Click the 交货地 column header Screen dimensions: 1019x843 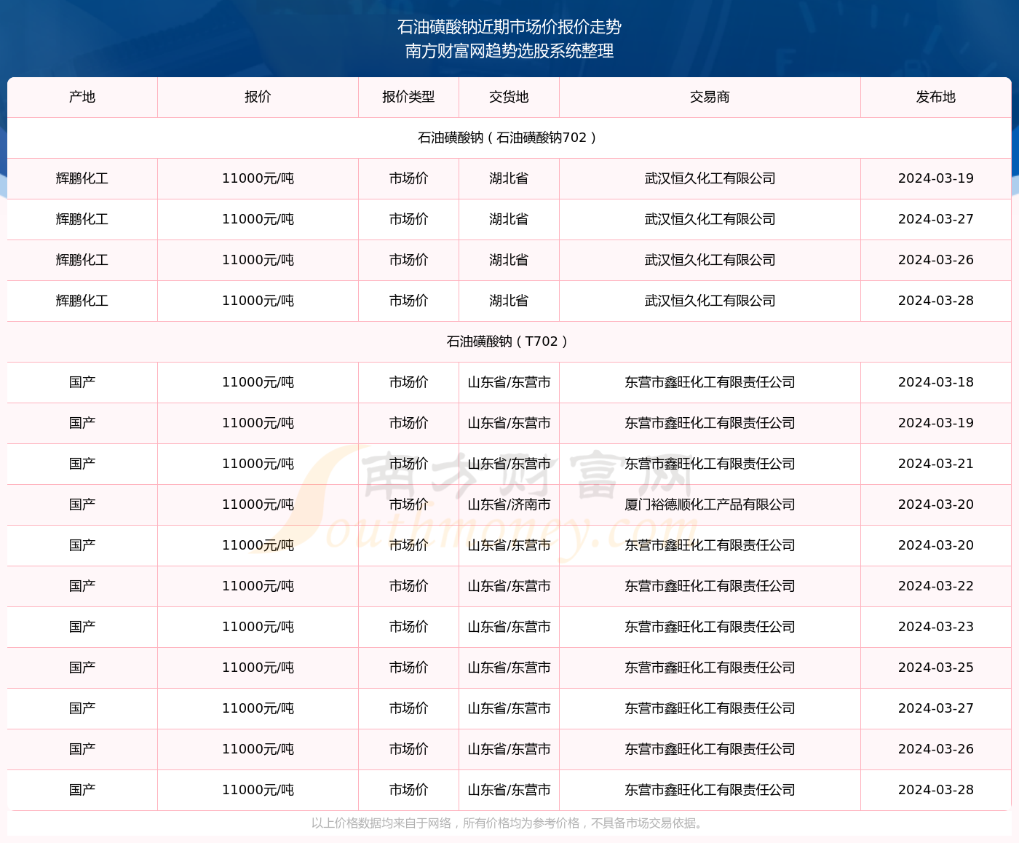coord(509,97)
